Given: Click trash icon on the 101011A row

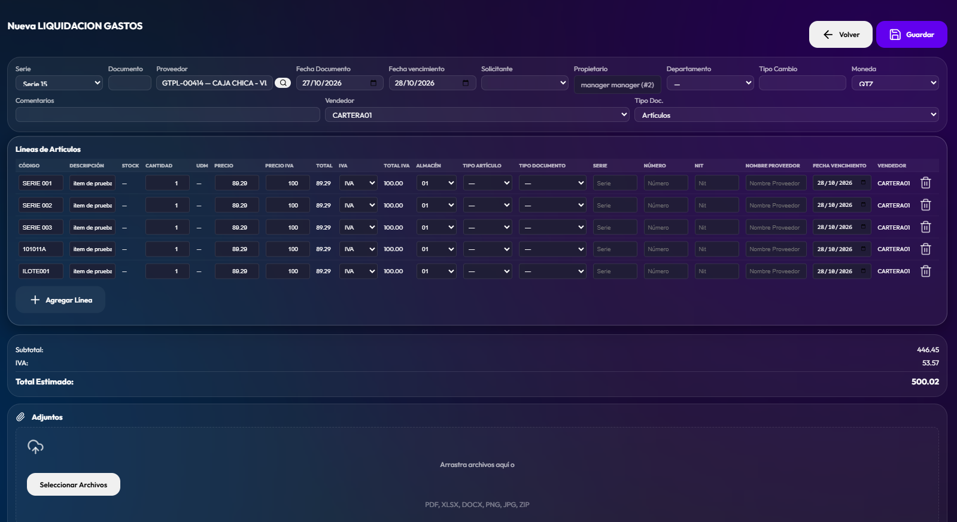Looking at the screenshot, I should [x=925, y=249].
